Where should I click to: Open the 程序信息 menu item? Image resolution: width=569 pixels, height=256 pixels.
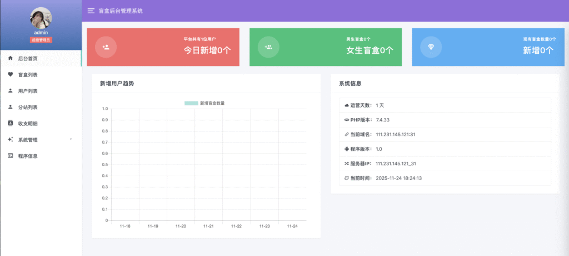pos(41,156)
